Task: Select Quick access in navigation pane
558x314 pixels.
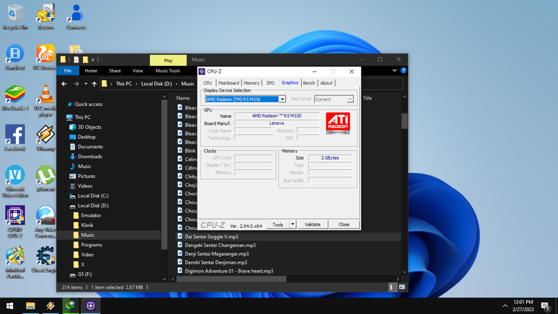Action: tap(88, 104)
